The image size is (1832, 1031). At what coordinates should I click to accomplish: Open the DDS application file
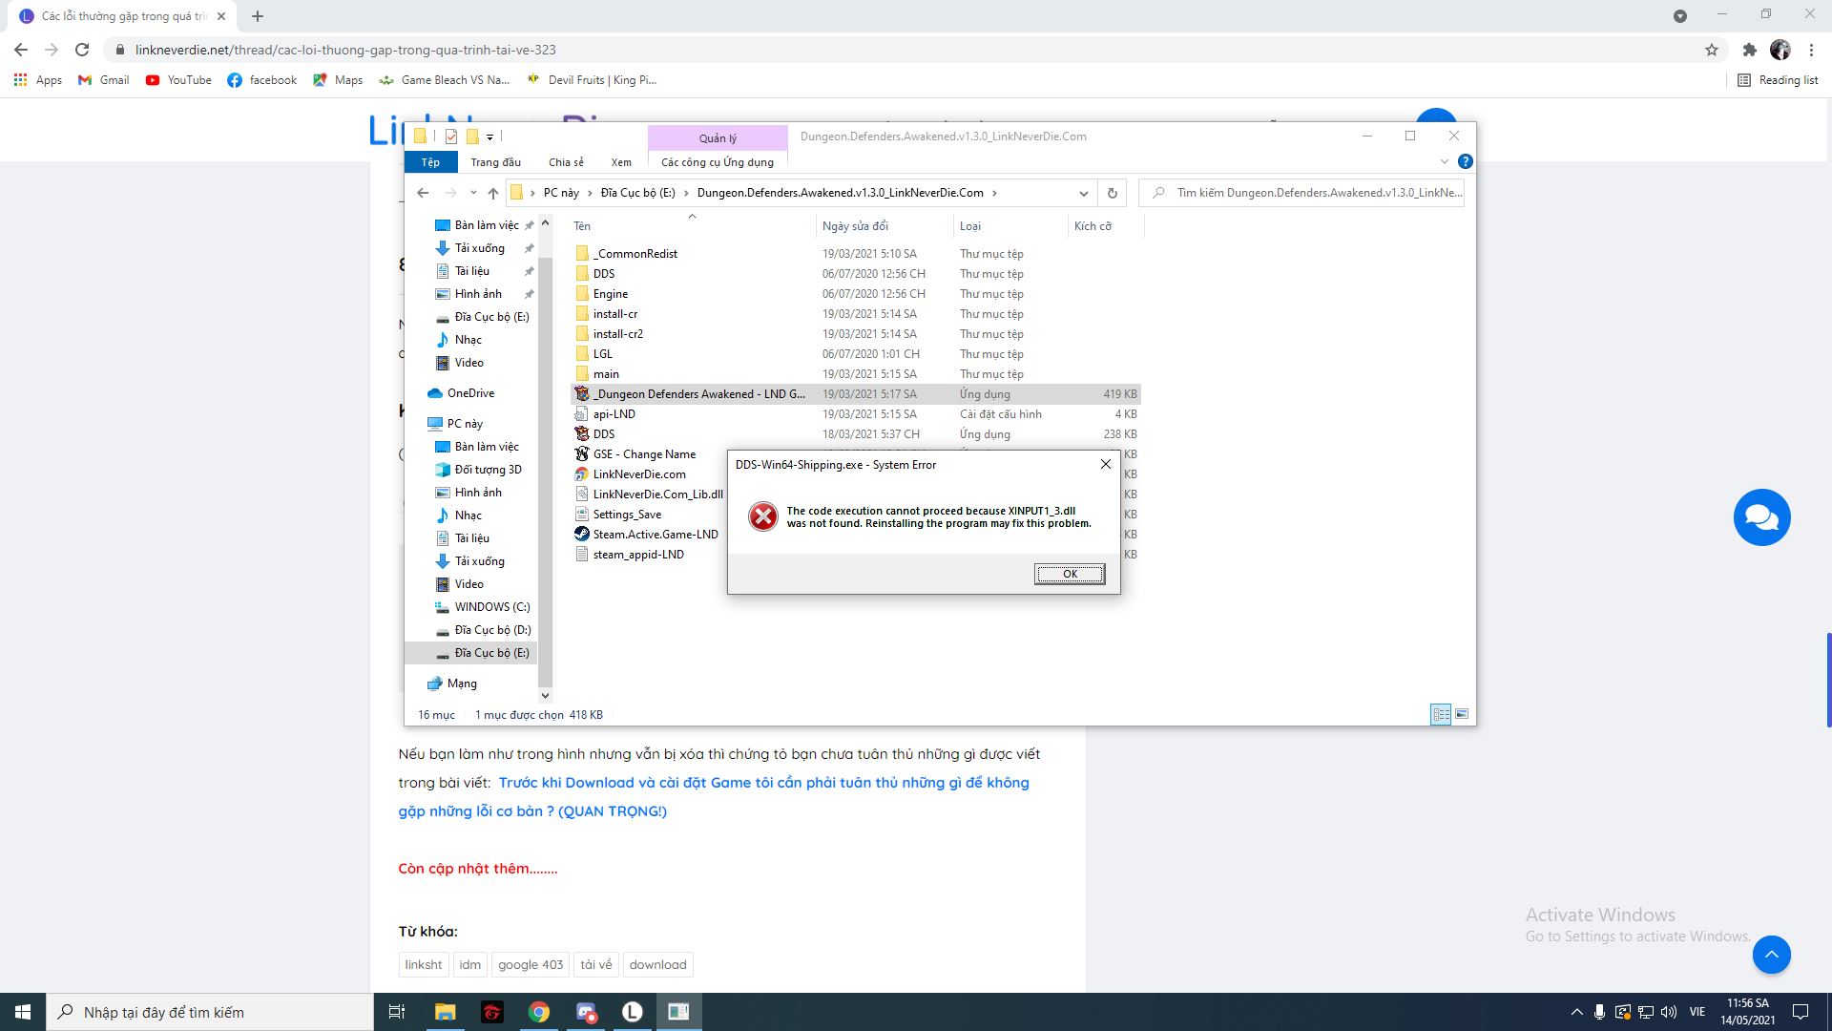(x=603, y=433)
